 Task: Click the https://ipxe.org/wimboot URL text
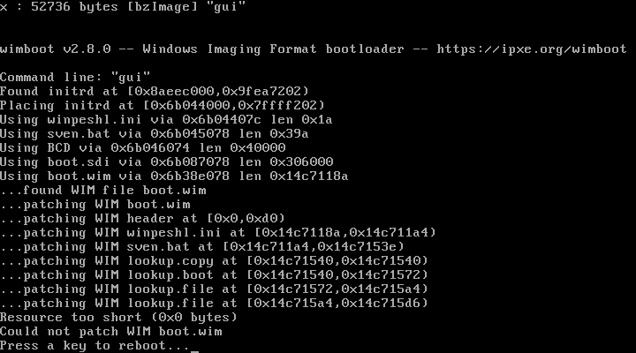click(x=532, y=49)
